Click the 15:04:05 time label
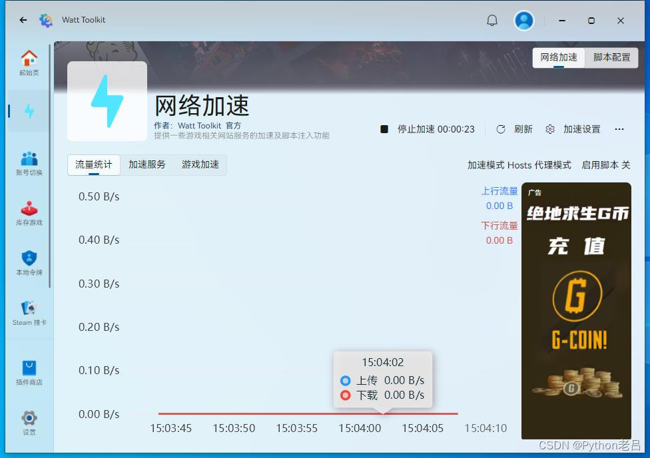Viewport: 650px width, 458px height. (x=422, y=428)
